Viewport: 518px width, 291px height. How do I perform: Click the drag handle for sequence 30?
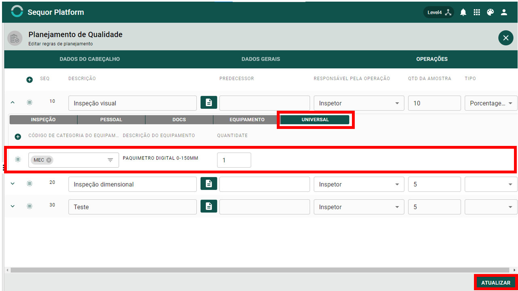click(x=29, y=206)
